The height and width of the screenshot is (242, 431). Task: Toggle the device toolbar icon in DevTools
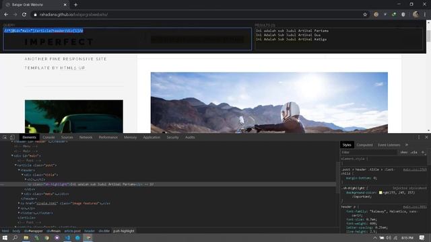(12, 137)
